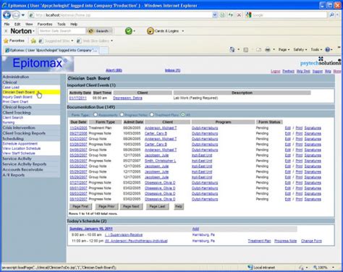Open the Inbox link in header
This screenshot has width=343, height=272.
172,70
